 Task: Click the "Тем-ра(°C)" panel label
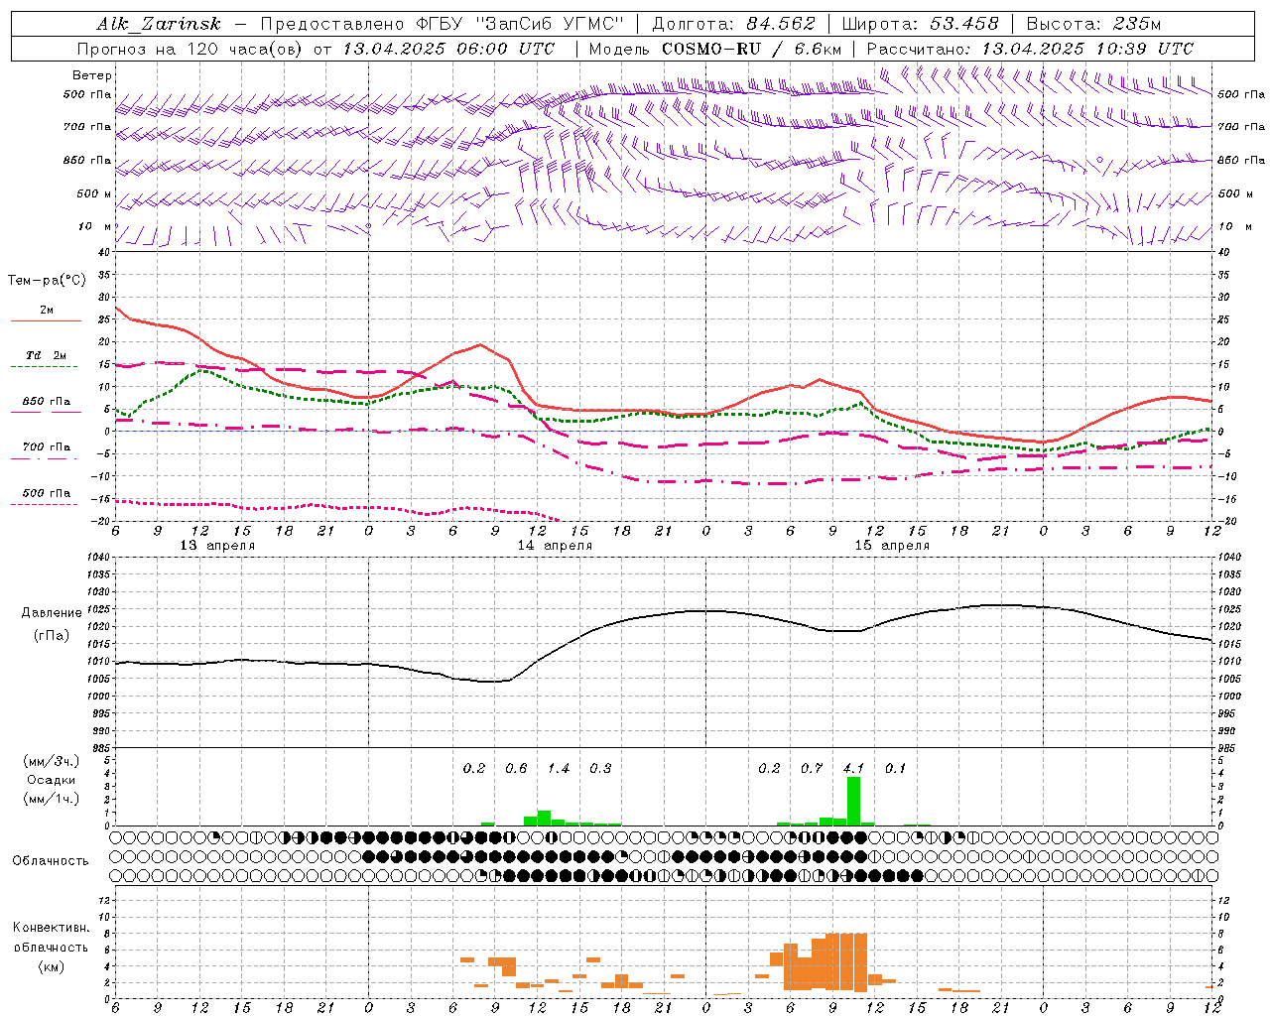[47, 281]
